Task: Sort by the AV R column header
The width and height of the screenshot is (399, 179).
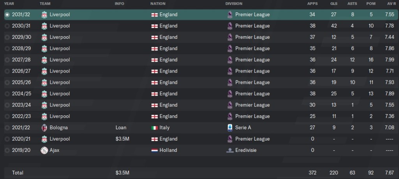Action: [x=392, y=3]
